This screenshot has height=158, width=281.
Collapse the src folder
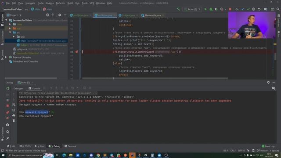[x=10, y=32]
